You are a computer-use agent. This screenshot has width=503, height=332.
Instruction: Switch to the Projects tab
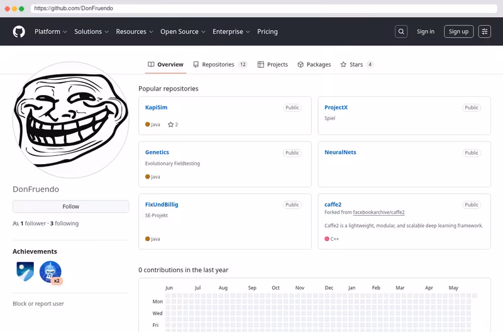273,65
